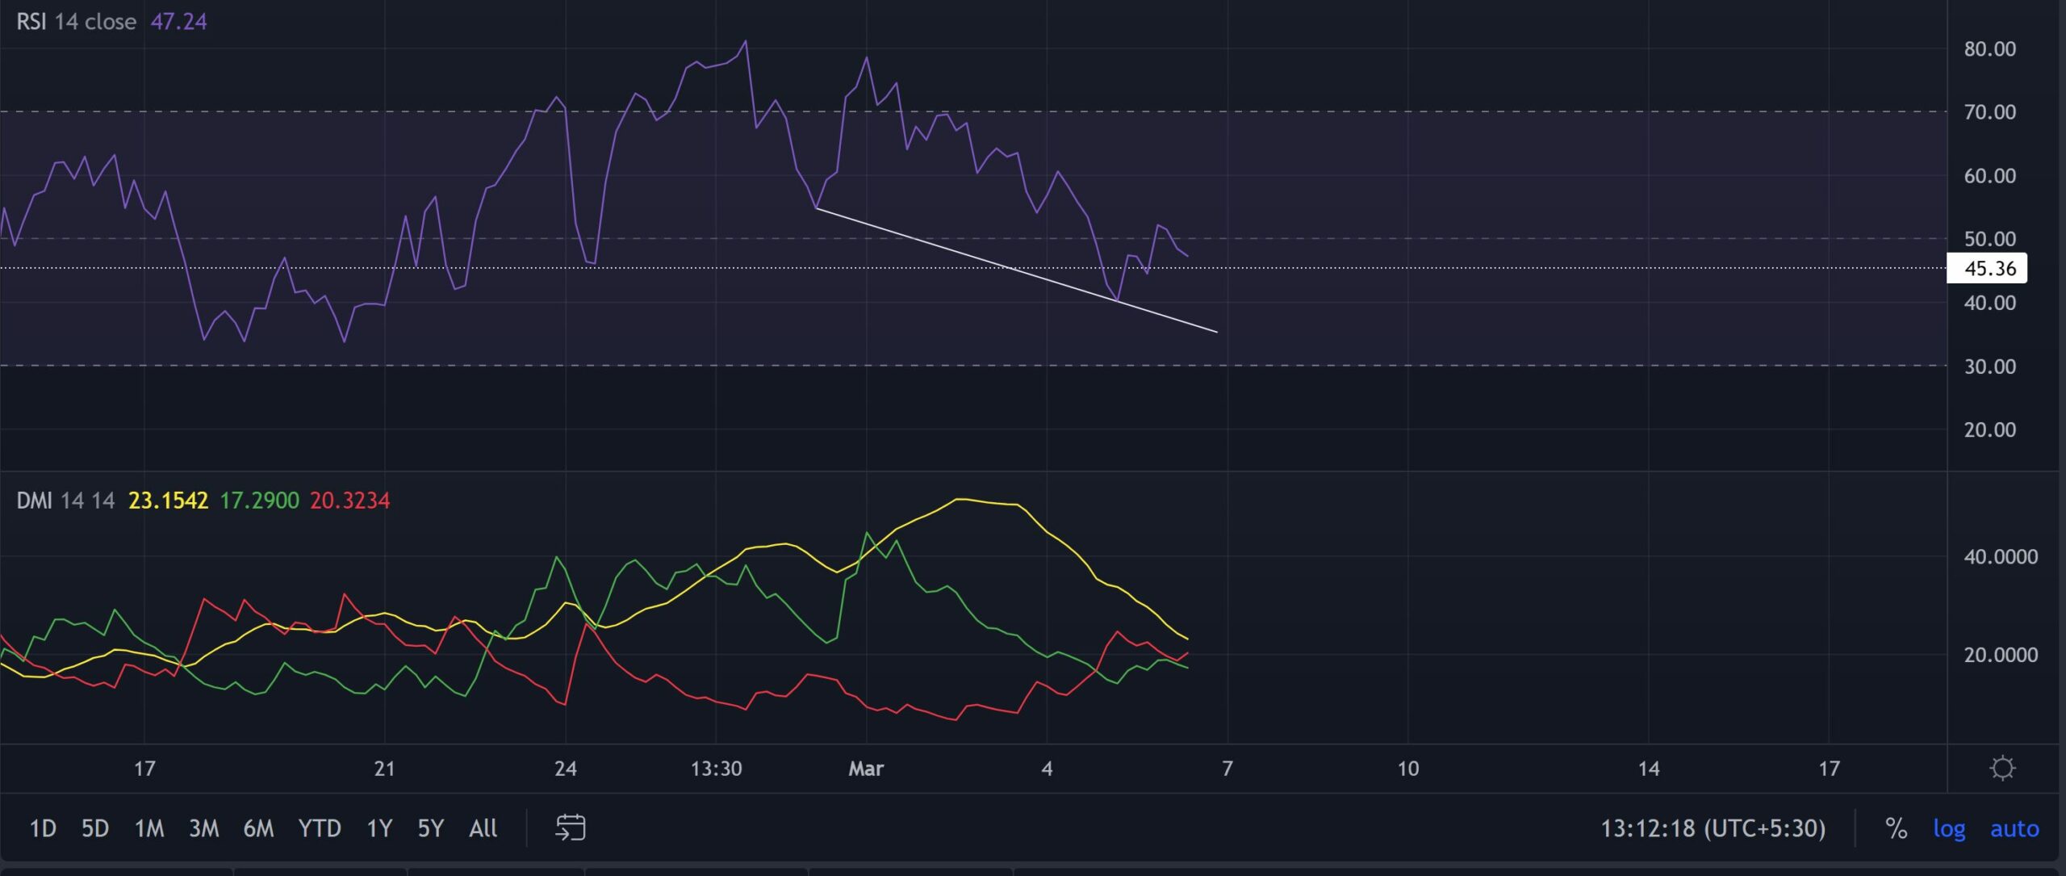Select the 5D time range
Viewport: 2066px width, 876px height.
pos(94,828)
